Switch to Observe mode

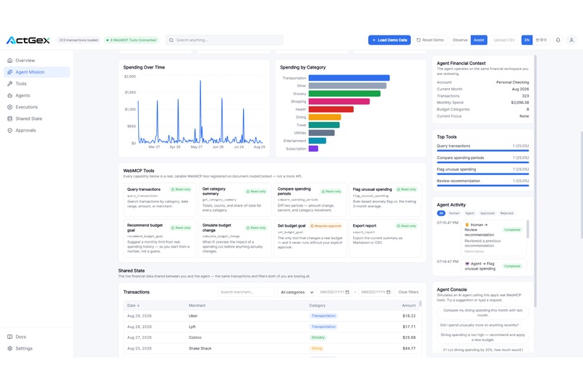coord(460,40)
